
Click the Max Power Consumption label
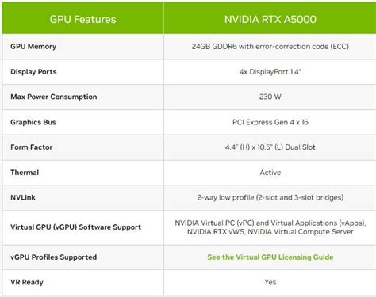[54, 97]
